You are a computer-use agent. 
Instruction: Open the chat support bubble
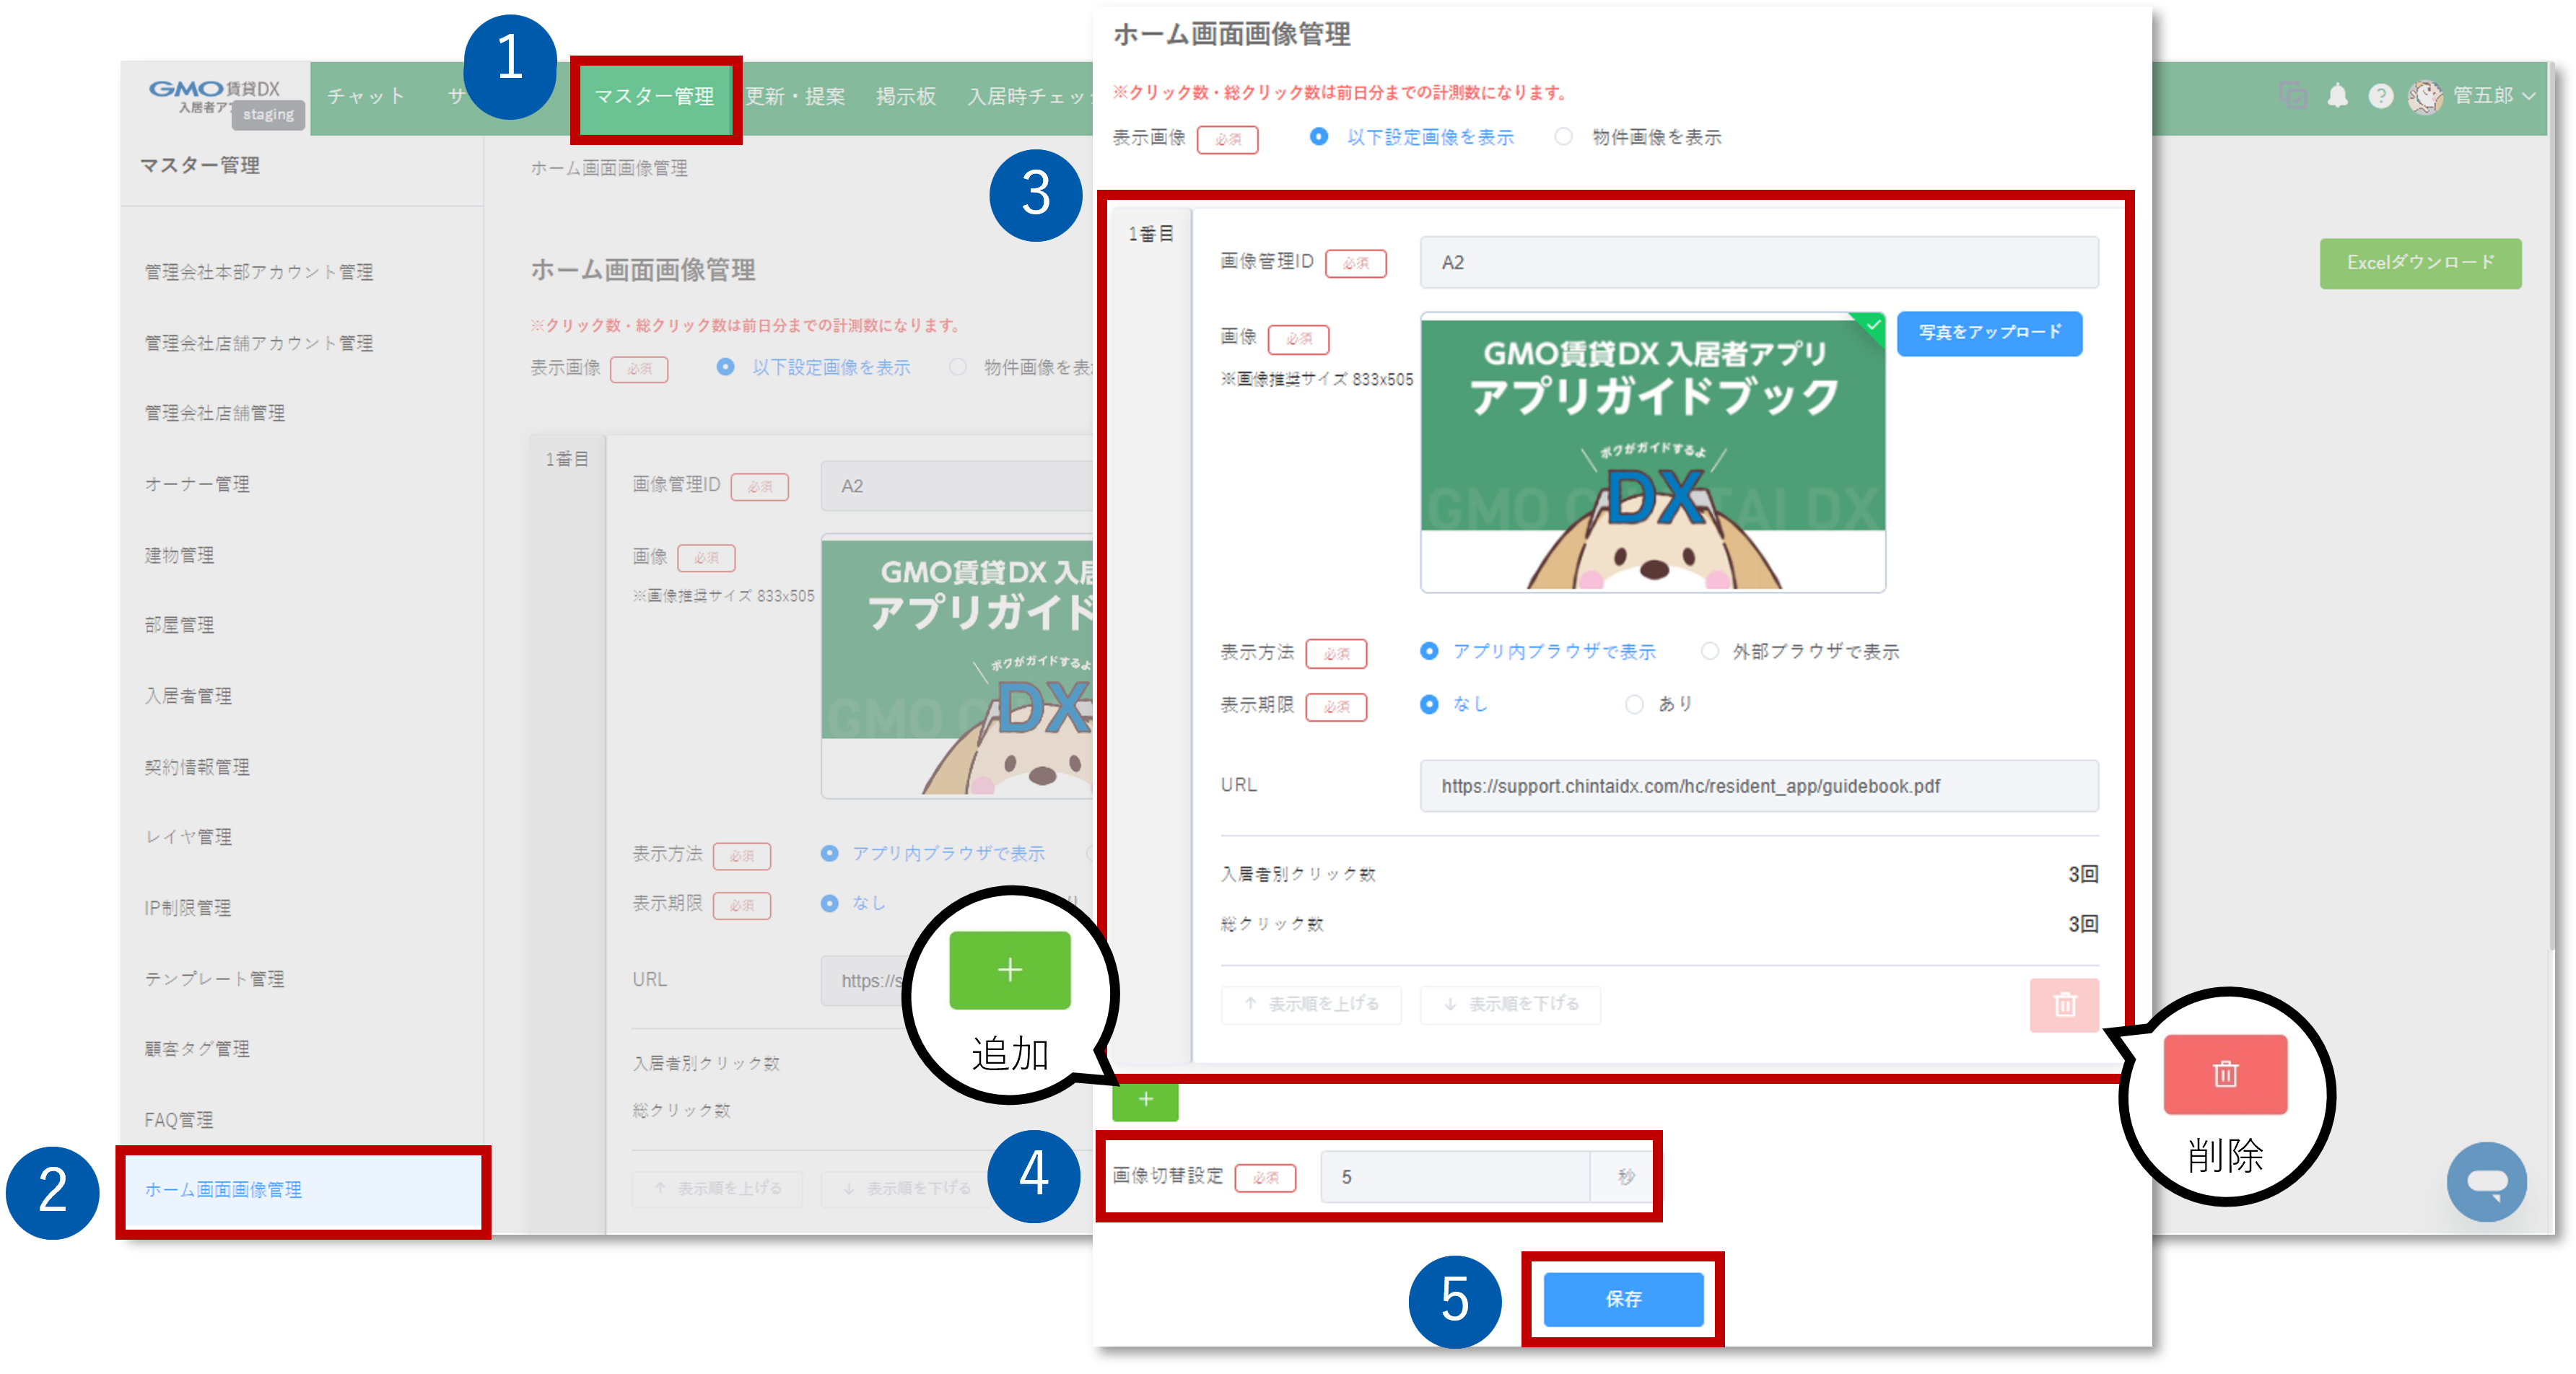click(2489, 1182)
